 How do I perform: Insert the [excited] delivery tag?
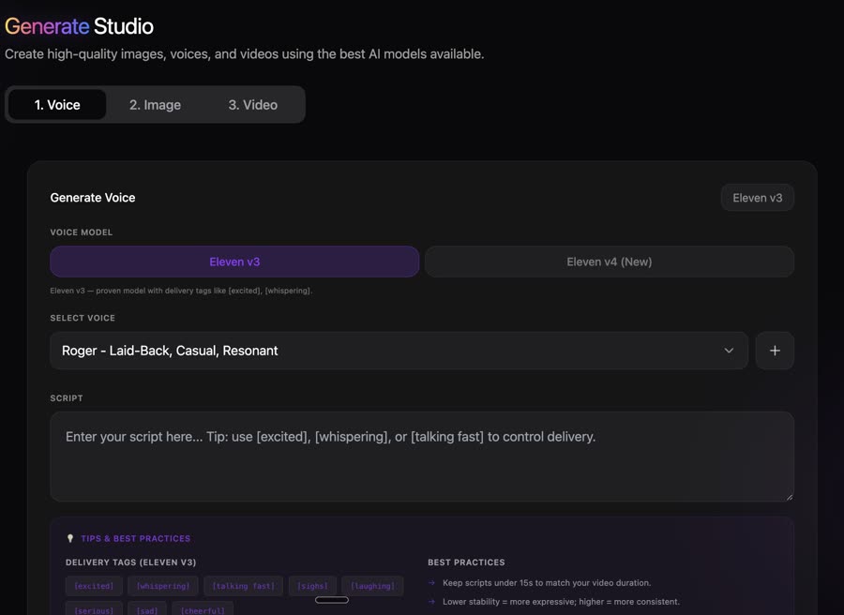(x=94, y=586)
